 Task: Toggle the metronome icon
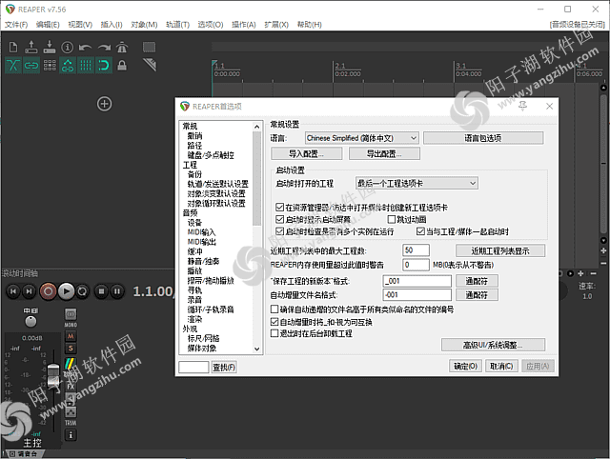point(122,47)
